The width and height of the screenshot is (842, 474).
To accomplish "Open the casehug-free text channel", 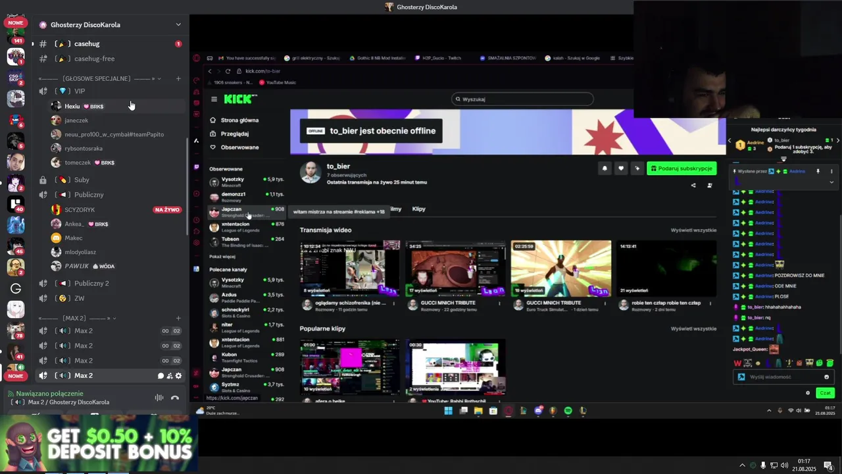I will point(109,59).
